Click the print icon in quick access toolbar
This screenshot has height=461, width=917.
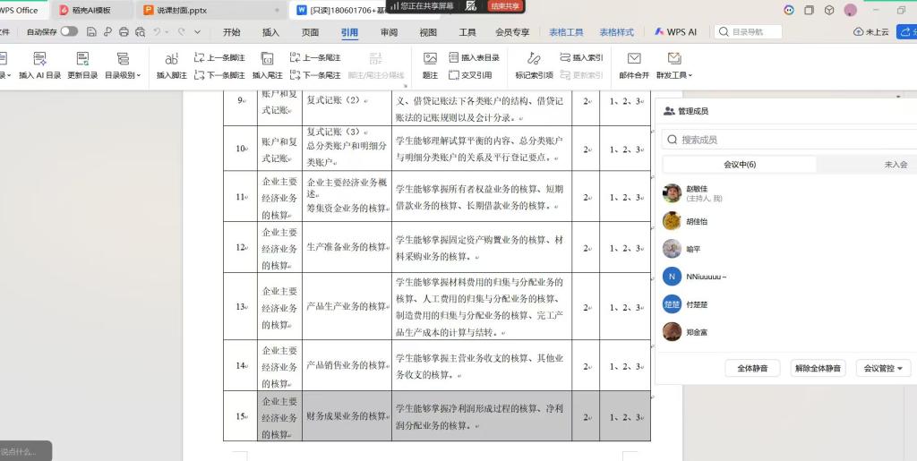point(124,31)
